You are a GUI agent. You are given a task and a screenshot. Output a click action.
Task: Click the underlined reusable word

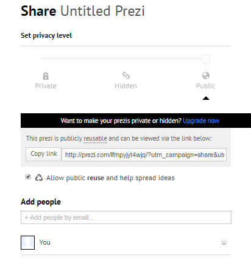tap(95, 139)
